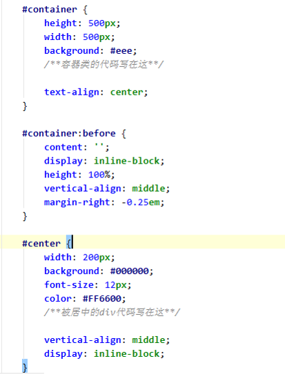This screenshot has height=374, width=285.
Task: Click the "text-align: center;" line
Action: point(96,92)
